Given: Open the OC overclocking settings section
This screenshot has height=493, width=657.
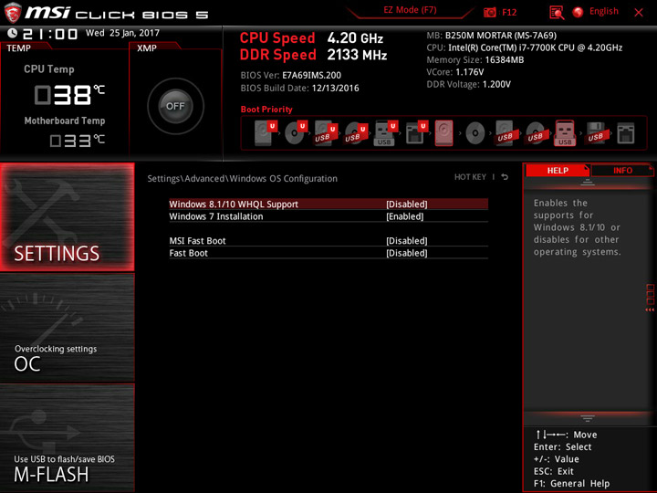Looking at the screenshot, I should click(67, 328).
